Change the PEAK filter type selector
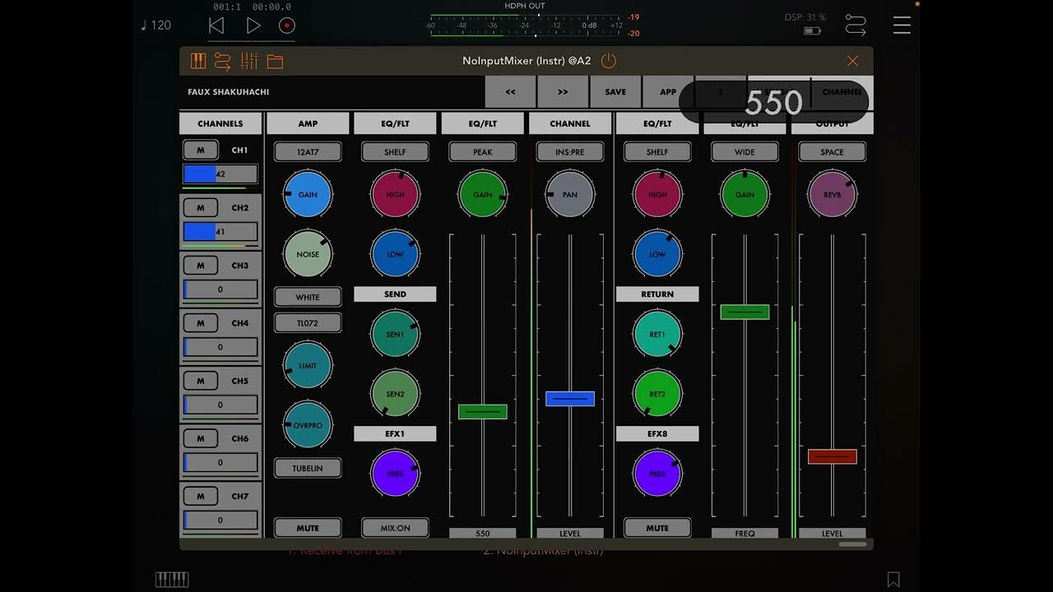The image size is (1053, 592). click(483, 152)
